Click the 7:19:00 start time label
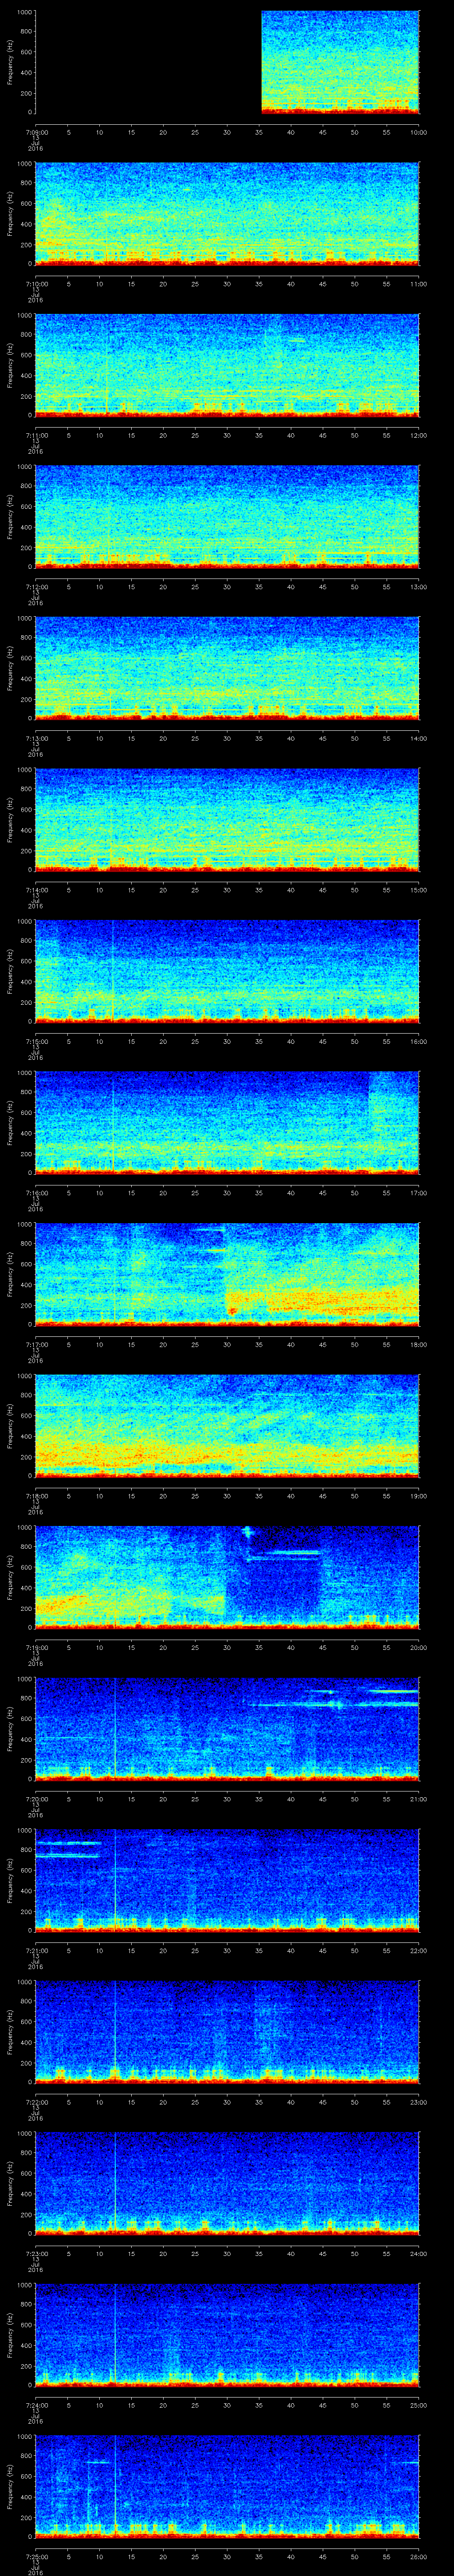Image resolution: width=454 pixels, height=2576 pixels. [x=36, y=1647]
